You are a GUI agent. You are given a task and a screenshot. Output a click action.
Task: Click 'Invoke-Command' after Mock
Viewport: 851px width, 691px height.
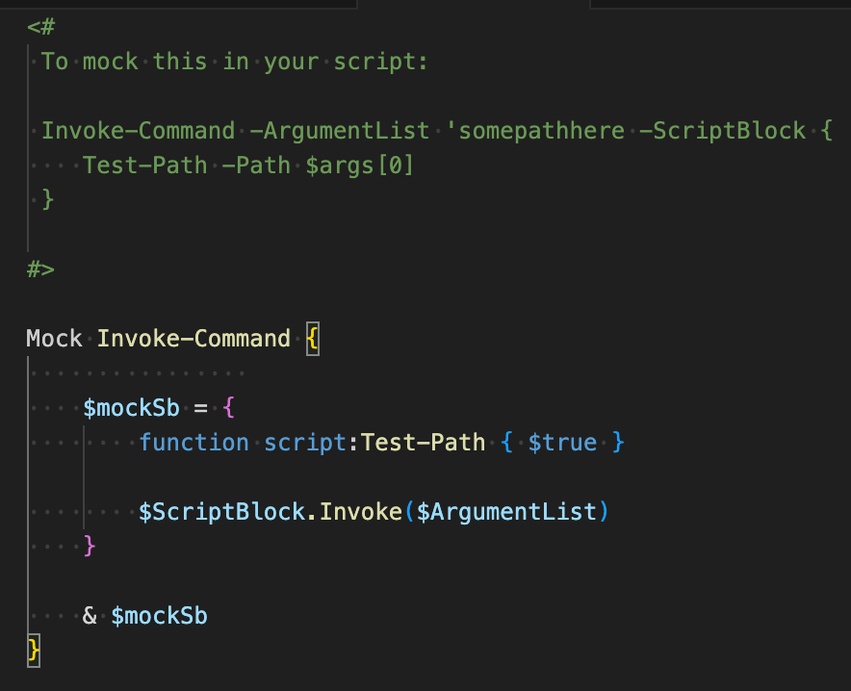coord(193,339)
